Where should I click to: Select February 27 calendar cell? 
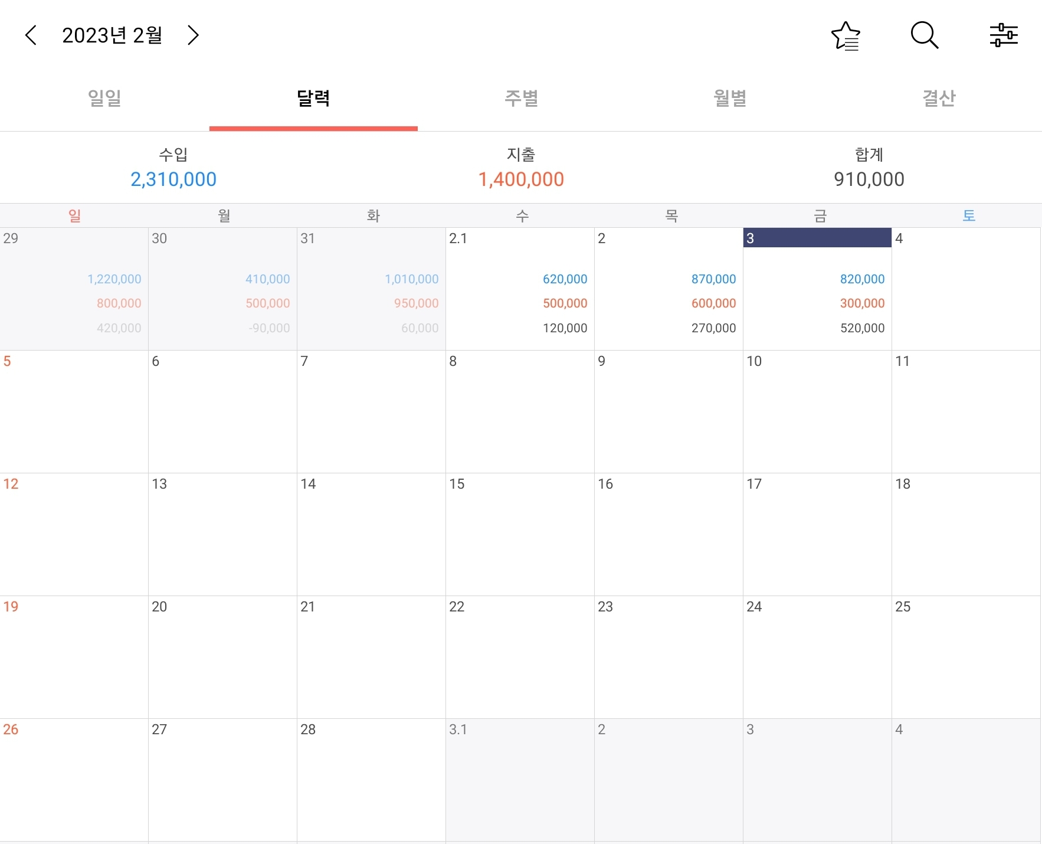click(x=222, y=780)
